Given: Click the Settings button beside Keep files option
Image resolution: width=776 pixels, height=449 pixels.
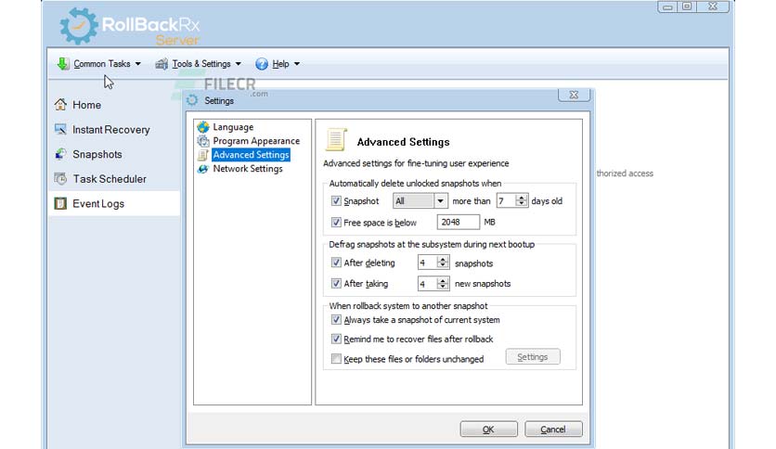Looking at the screenshot, I should click(x=533, y=356).
